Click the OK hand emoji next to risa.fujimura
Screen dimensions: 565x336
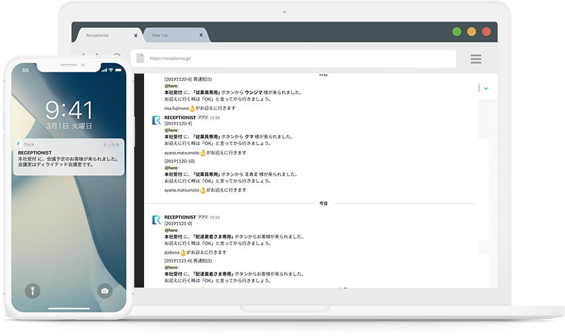tap(193, 107)
